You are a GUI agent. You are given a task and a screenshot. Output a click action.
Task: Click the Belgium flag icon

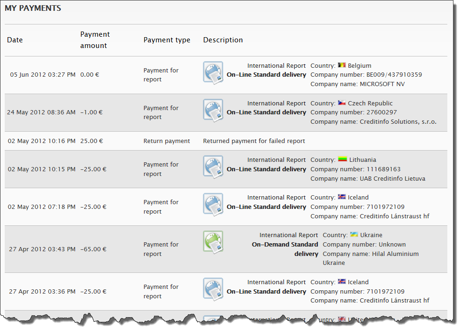tap(342, 66)
